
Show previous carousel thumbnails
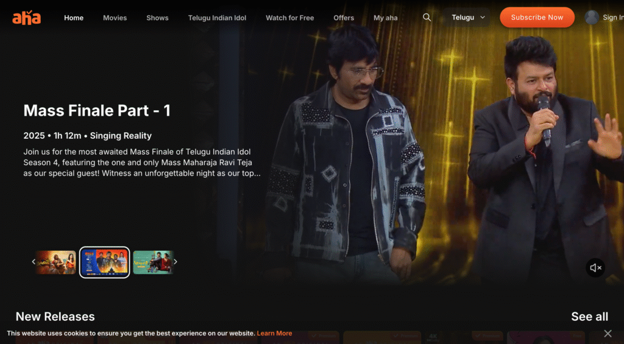[x=34, y=262]
